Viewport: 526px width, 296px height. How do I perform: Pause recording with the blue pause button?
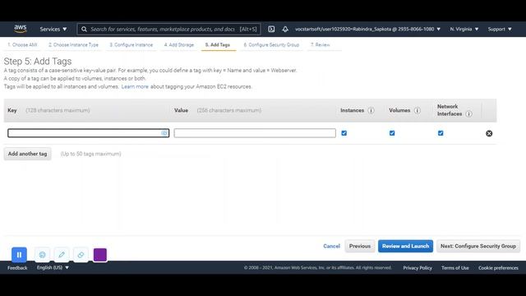click(x=19, y=255)
